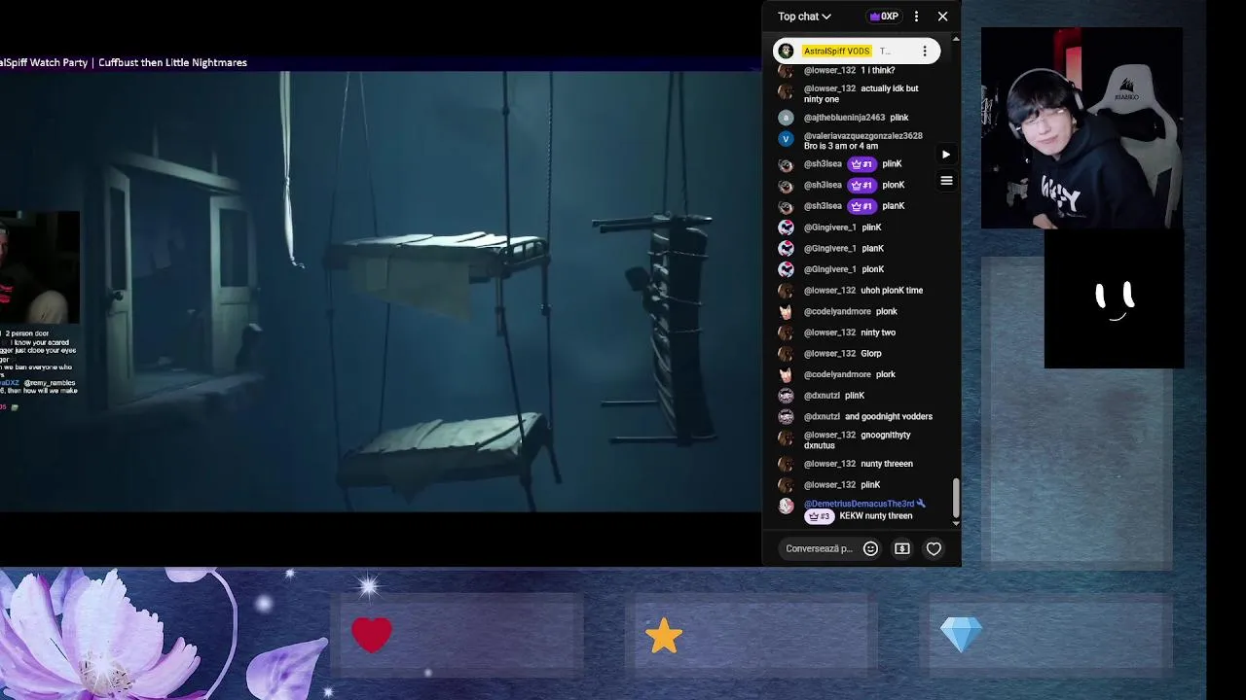Screen dimensions: 1246x700
Task: Click AstralSpiff VODS pinned avatar
Action: [x=787, y=52]
